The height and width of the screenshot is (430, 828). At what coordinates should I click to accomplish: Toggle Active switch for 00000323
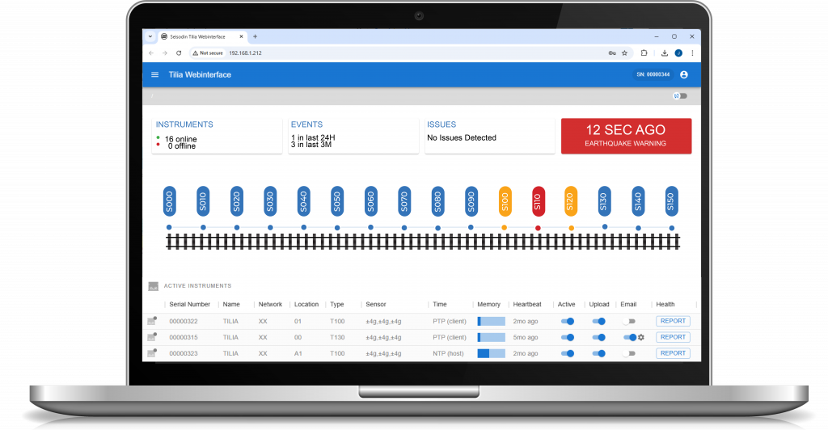(x=568, y=353)
